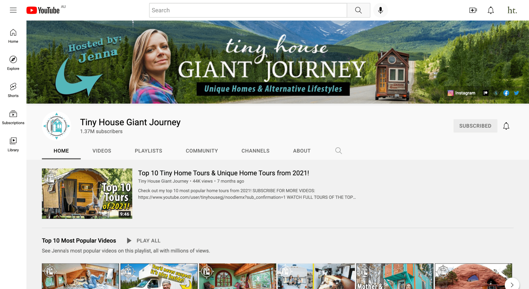Open the Patreon banner icon

(x=486, y=93)
